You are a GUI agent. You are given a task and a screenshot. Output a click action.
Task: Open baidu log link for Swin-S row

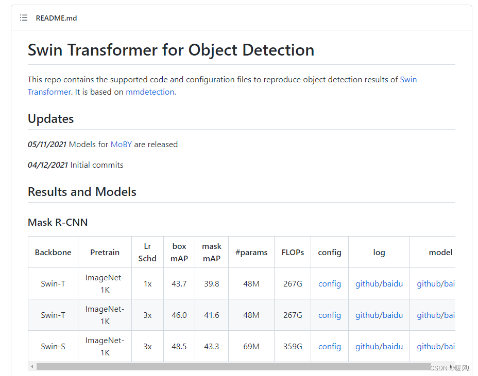tap(392, 347)
